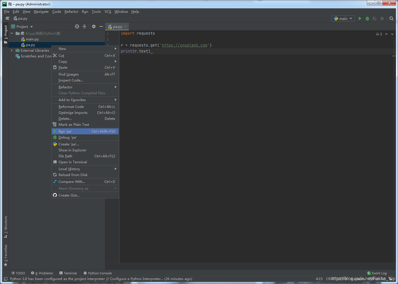The image size is (398, 284).
Task: Click the Debug 'pa' bug icon
Action: tap(55, 137)
